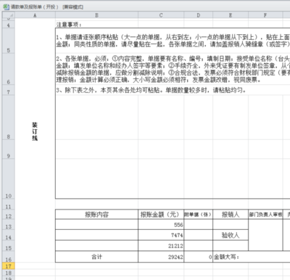Select row 11 header

coord(8,204)
